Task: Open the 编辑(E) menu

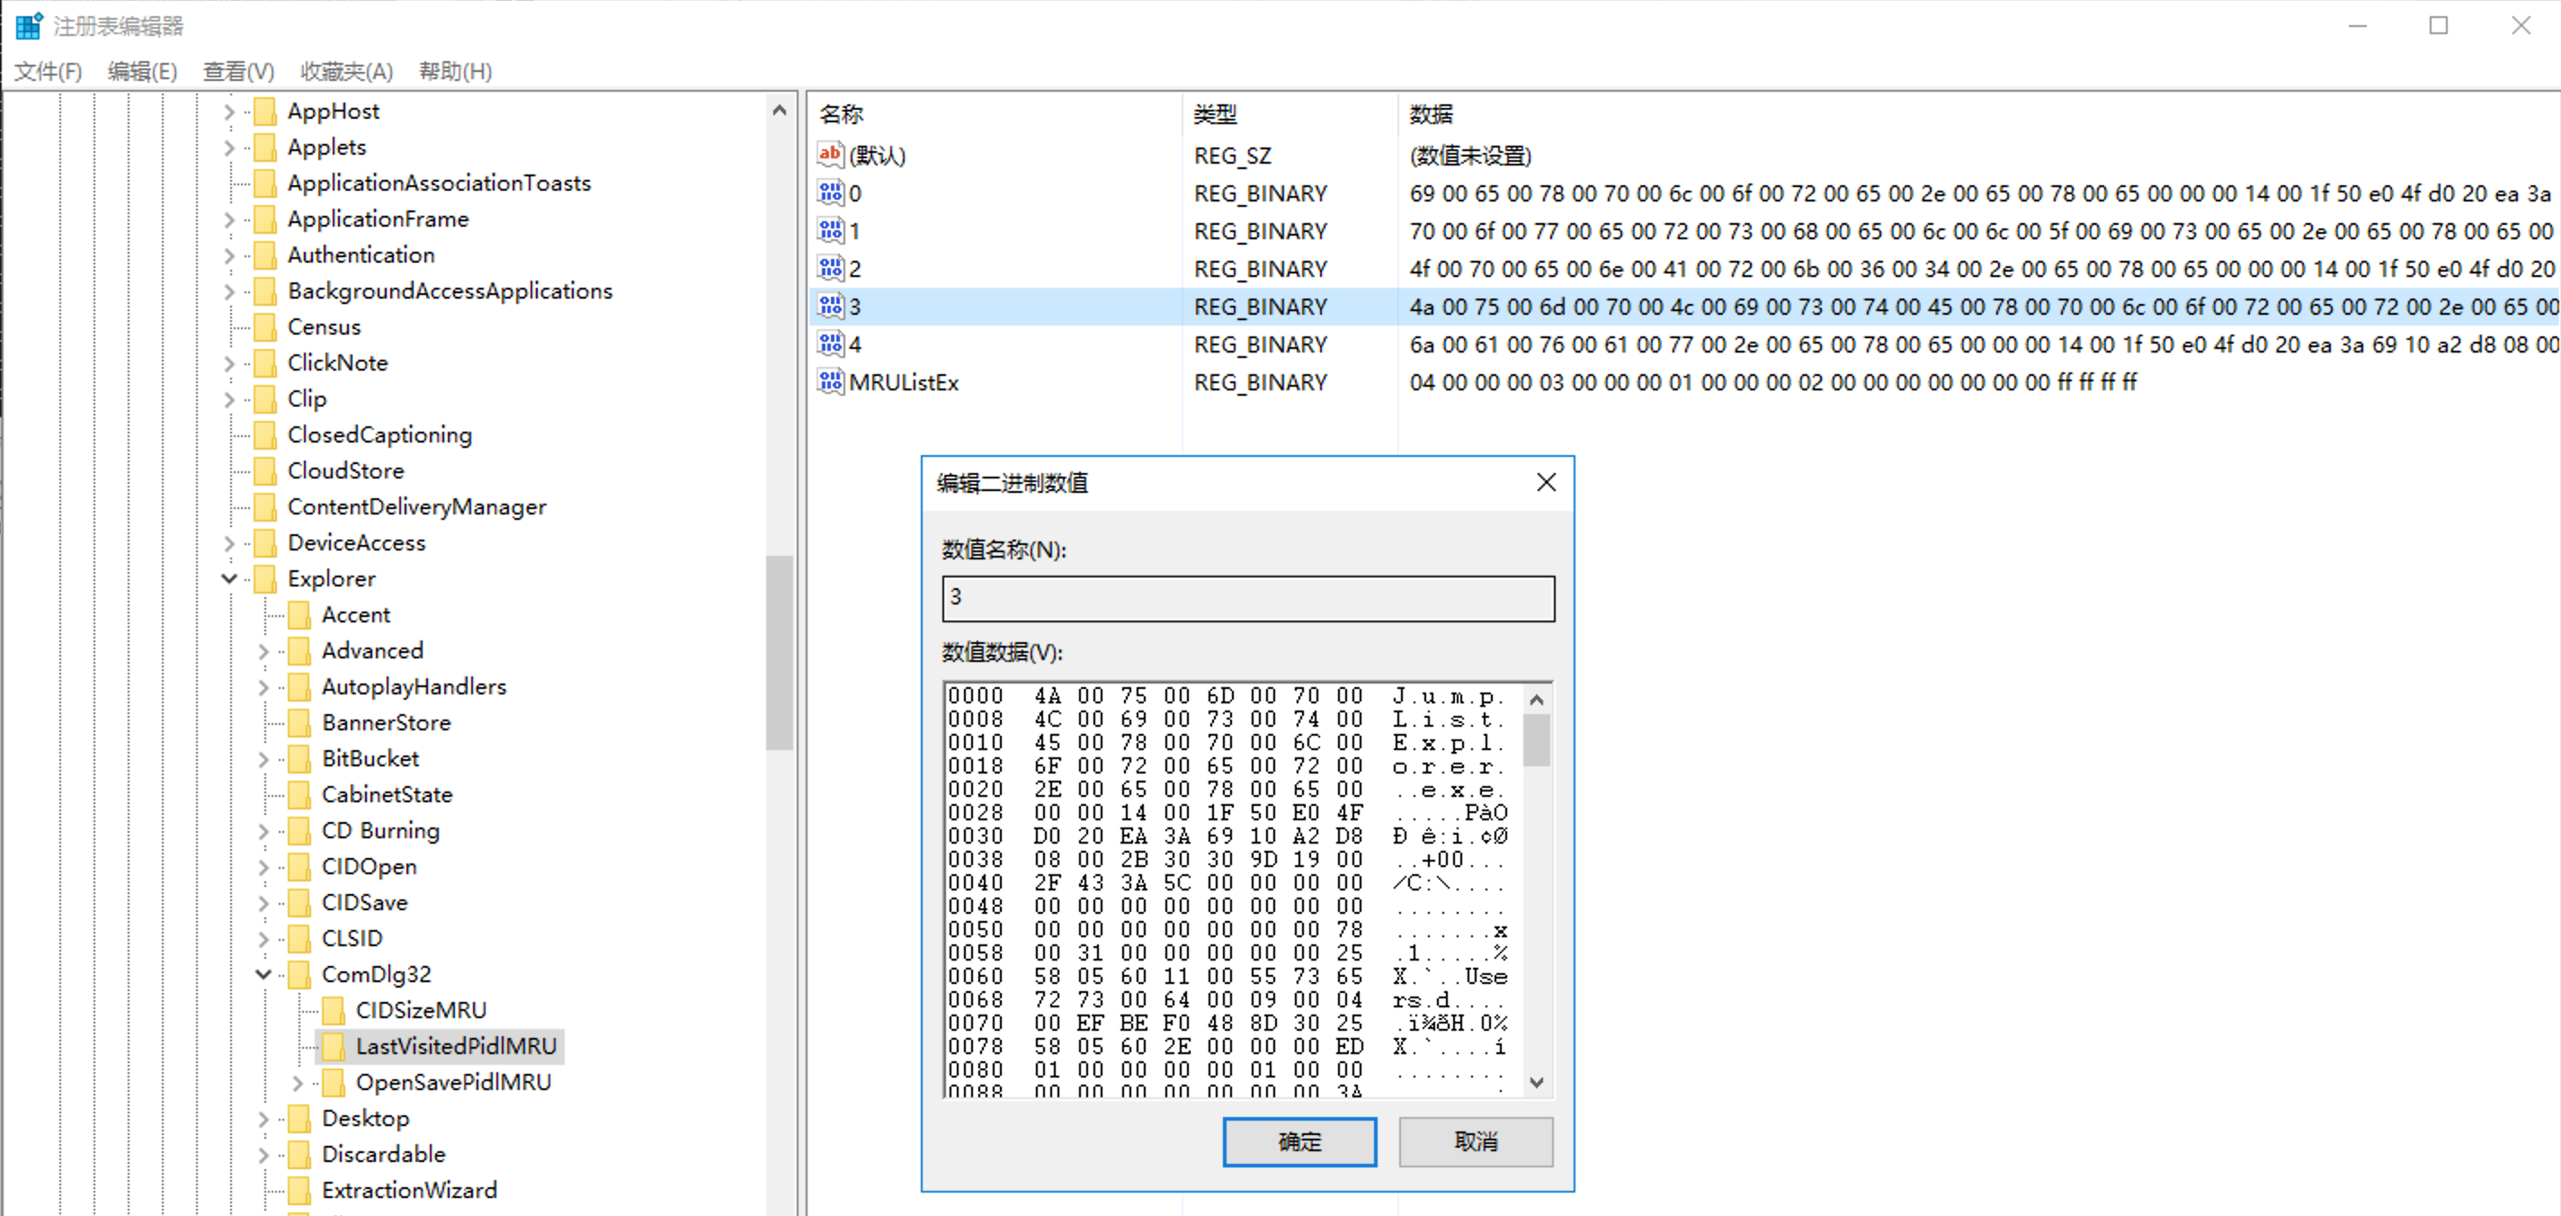Action: click(142, 72)
